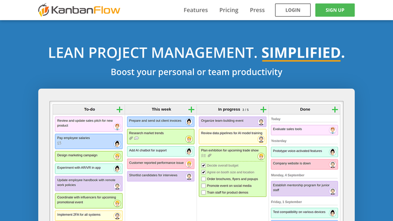Add a task to This week column
The image size is (393, 221).
191,109
